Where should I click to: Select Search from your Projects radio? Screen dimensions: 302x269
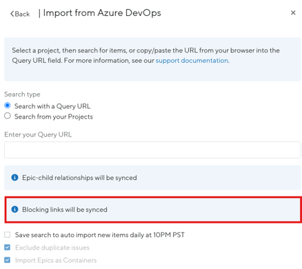tap(8, 116)
